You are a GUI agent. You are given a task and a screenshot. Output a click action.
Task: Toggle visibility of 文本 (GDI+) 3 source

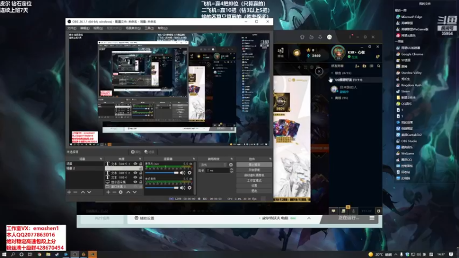[x=135, y=164]
